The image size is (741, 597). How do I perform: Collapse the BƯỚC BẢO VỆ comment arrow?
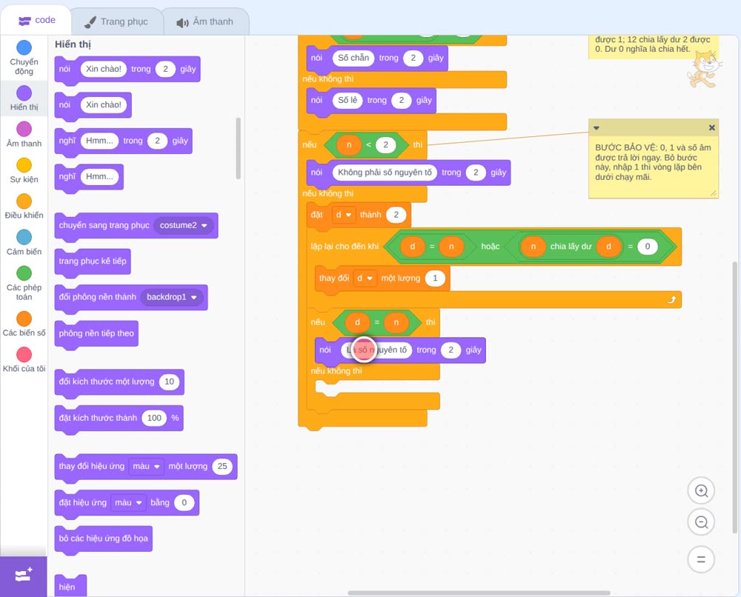pos(597,127)
